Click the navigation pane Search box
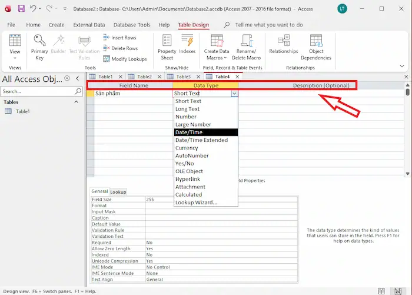Image resolution: width=412 pixels, height=295 pixels. pyautogui.click(x=38, y=92)
